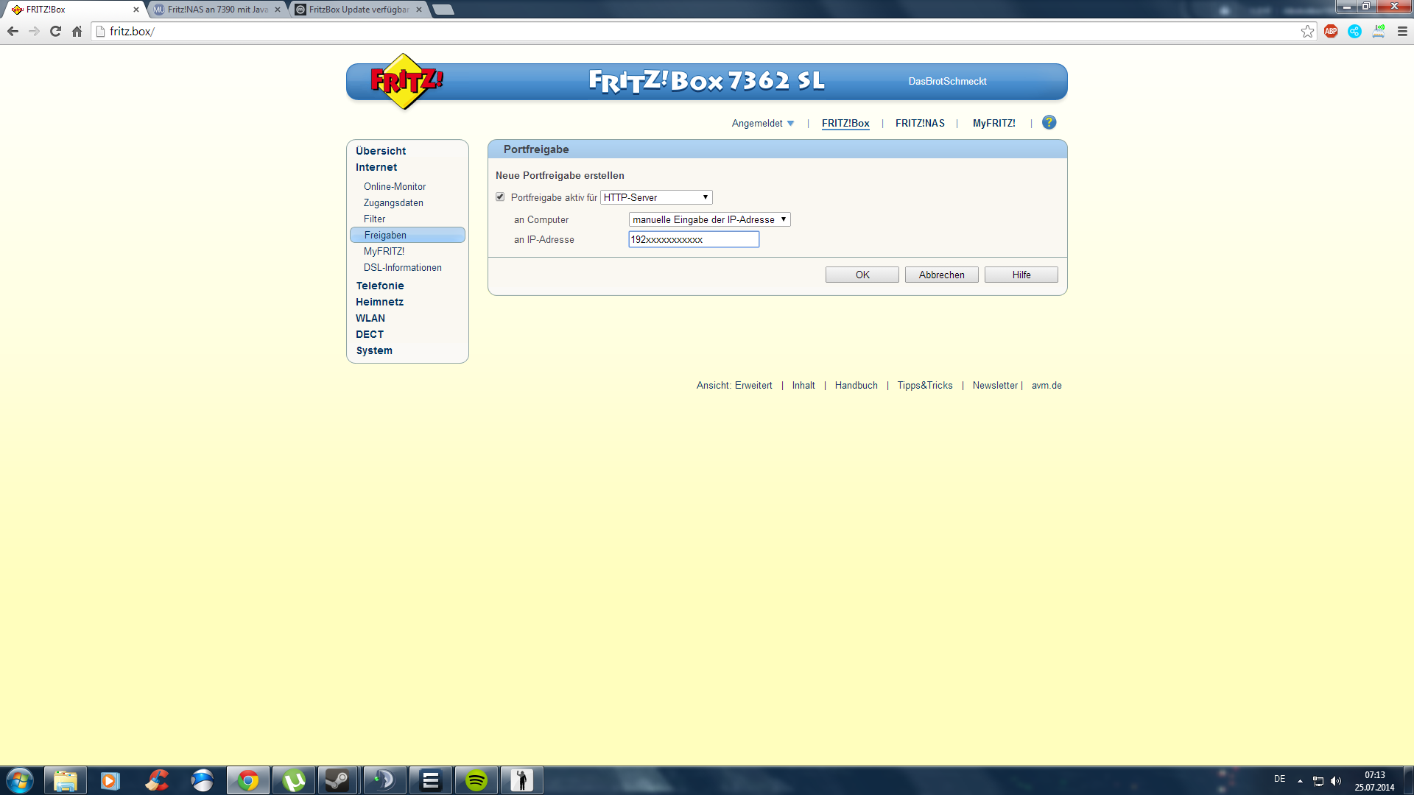This screenshot has width=1414, height=795.
Task: Open the HTTP-Server dropdown
Action: [656, 197]
